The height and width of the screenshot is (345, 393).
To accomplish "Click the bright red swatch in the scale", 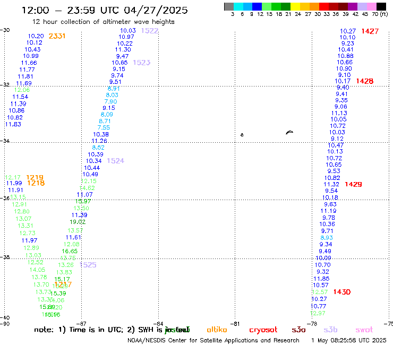I will coord(323,6).
